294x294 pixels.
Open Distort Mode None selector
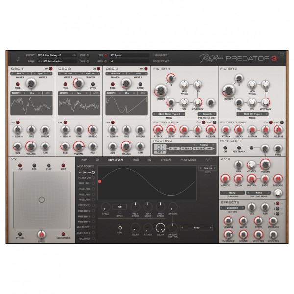[x=259, y=193]
